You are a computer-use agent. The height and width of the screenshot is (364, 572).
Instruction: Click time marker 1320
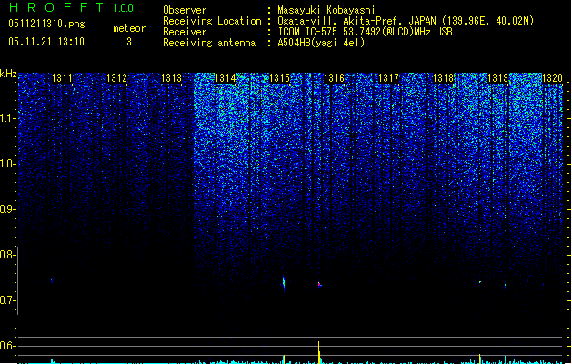(552, 78)
